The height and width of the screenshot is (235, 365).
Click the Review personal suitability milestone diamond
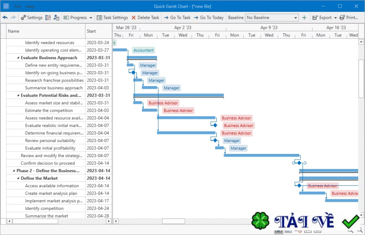215,140
